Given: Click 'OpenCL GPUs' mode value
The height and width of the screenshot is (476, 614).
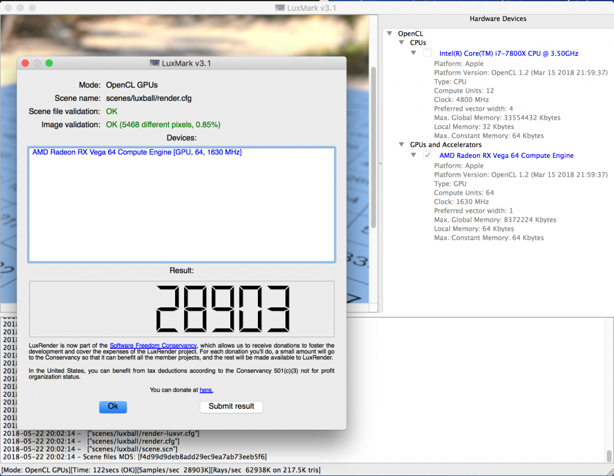Looking at the screenshot, I should point(132,85).
